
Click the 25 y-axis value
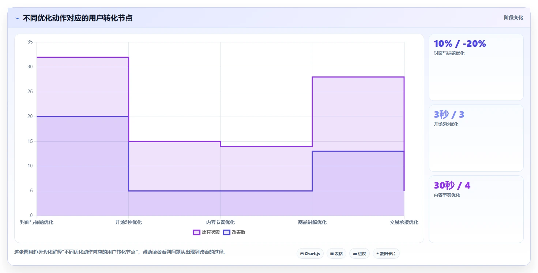pyautogui.click(x=30, y=92)
